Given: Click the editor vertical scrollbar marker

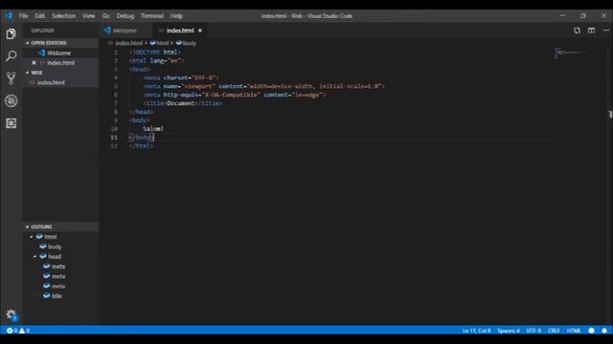Looking at the screenshot, I should (x=610, y=115).
